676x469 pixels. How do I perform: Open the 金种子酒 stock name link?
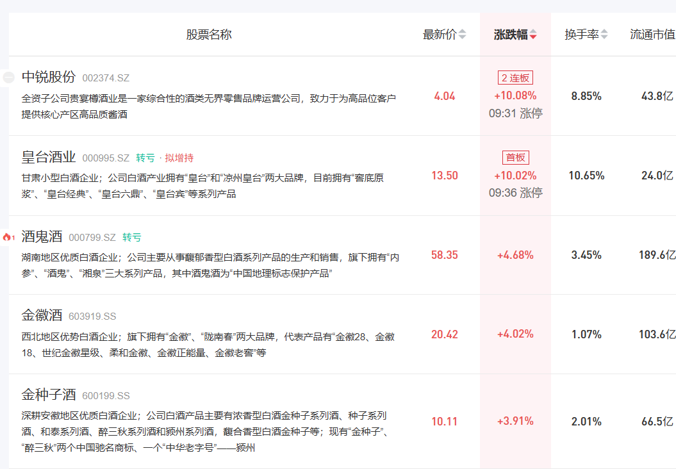pyautogui.click(x=49, y=395)
